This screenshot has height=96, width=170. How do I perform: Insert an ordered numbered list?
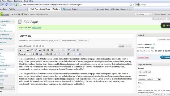(x=36, y=50)
